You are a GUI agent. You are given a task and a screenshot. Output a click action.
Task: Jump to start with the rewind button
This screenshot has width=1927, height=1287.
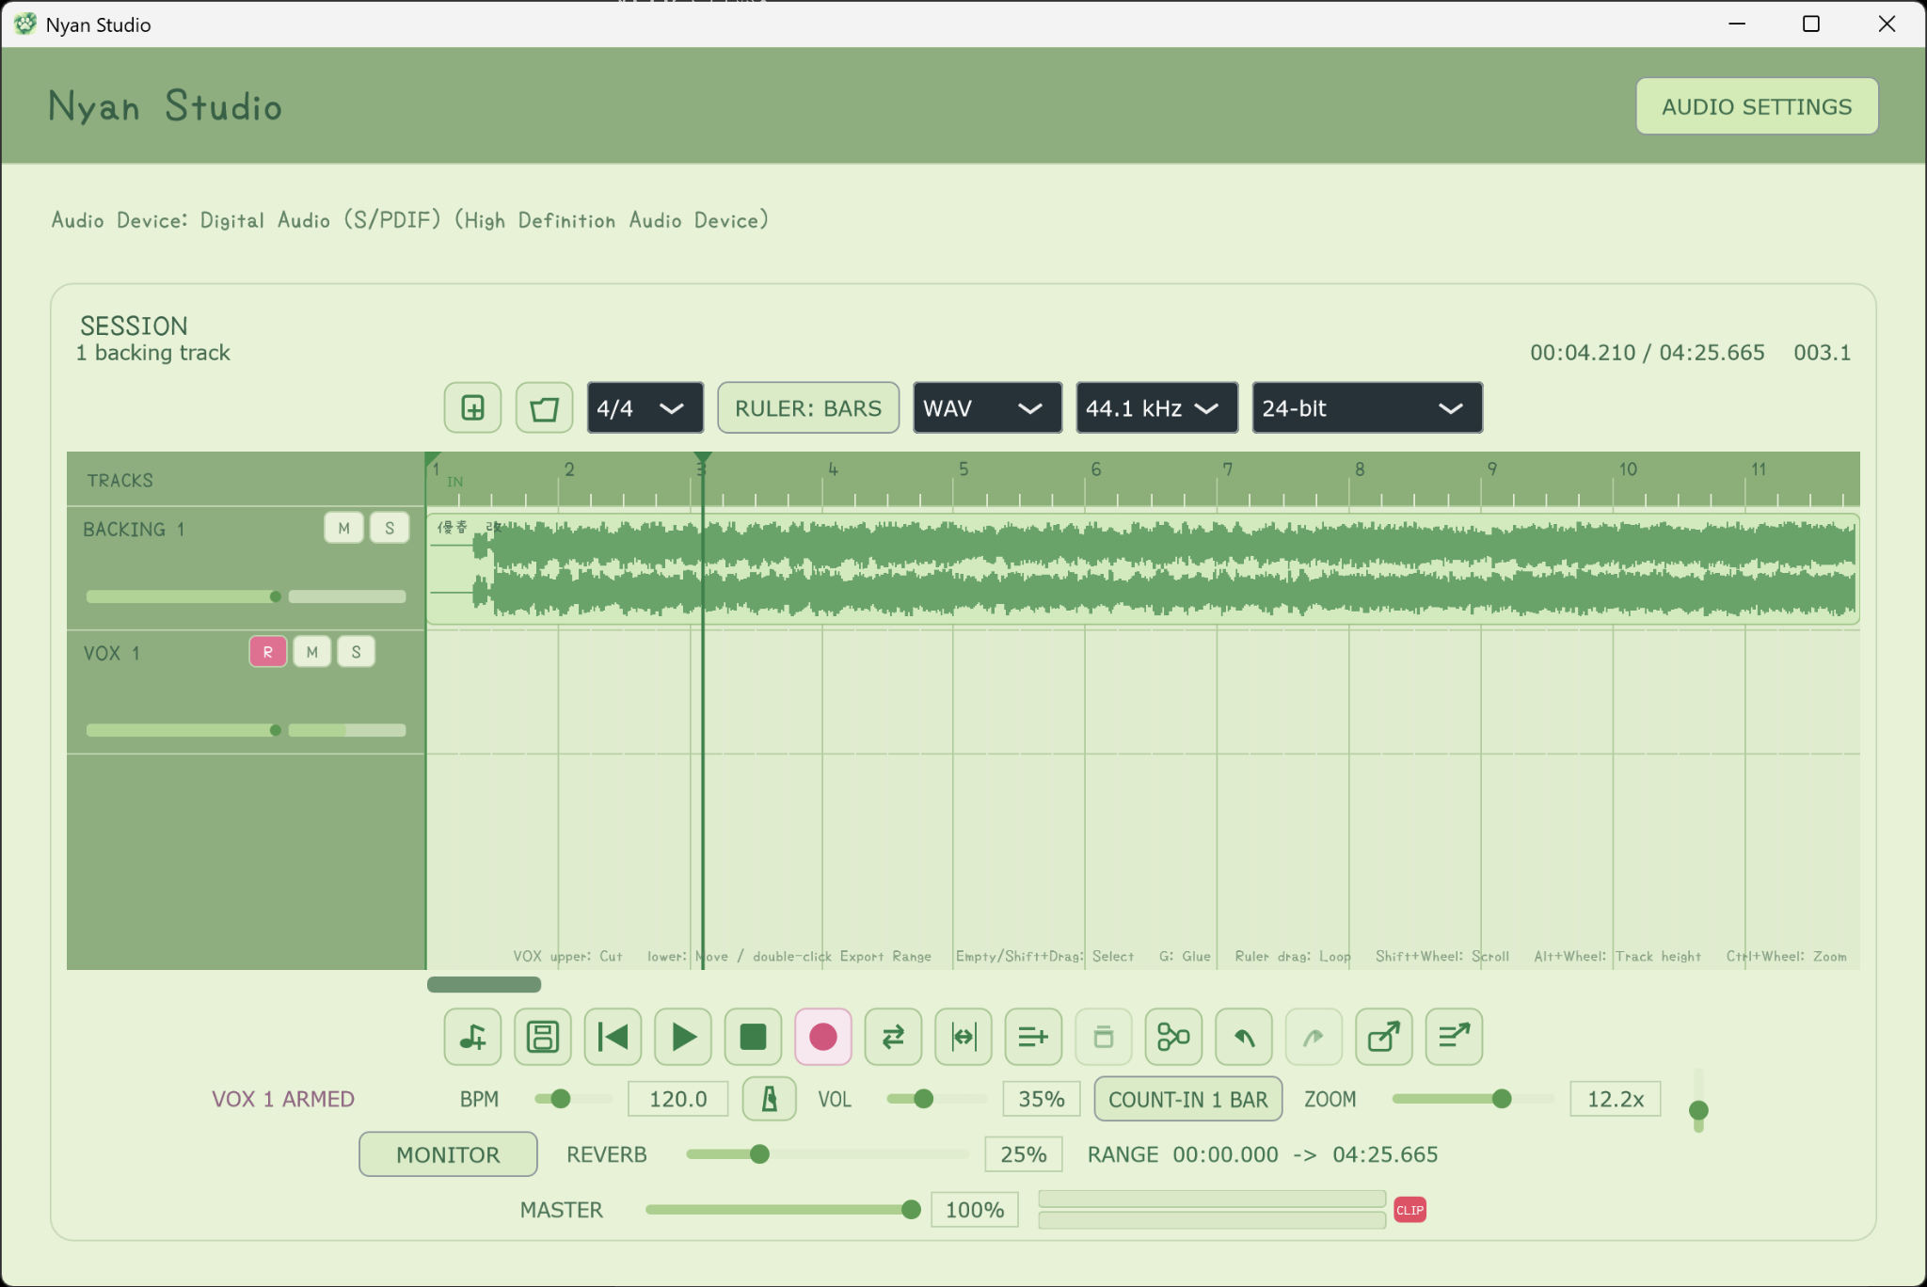(x=613, y=1037)
